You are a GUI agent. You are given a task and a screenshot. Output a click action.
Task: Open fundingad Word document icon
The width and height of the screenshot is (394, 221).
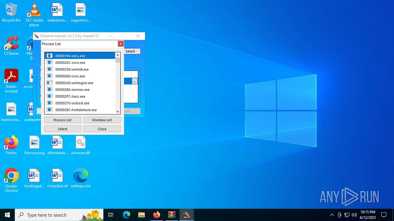point(34,178)
